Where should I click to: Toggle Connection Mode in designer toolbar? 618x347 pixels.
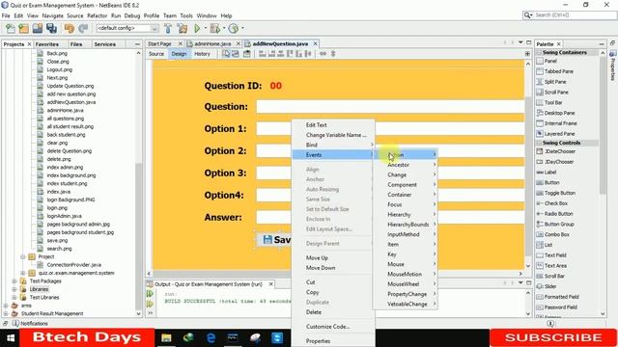(236, 54)
